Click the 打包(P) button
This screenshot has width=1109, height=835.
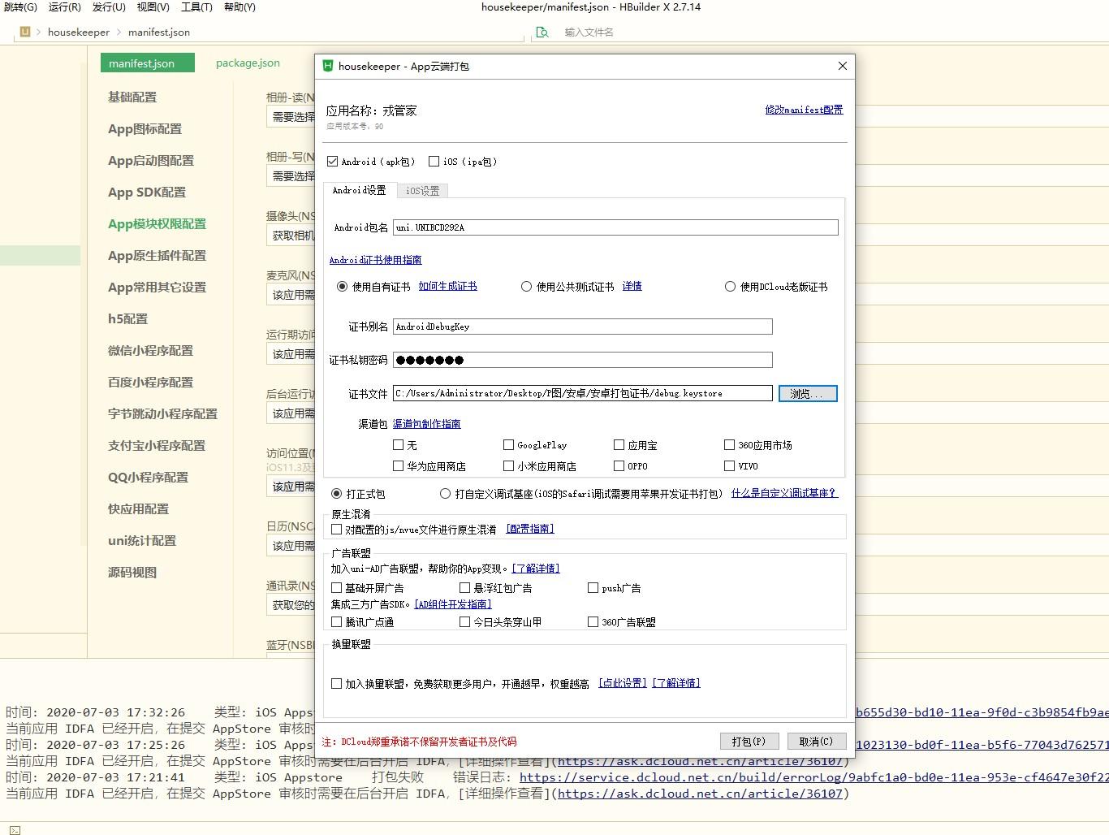(749, 742)
